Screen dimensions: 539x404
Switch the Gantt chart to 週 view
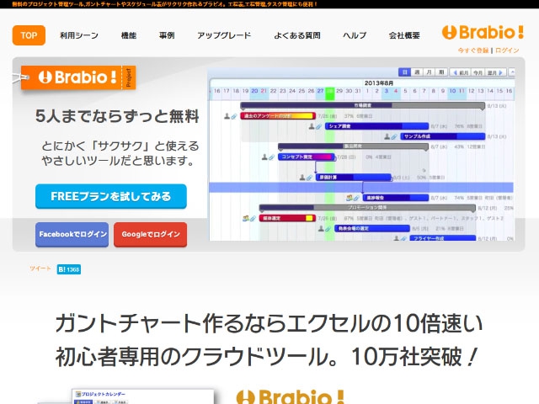point(417,72)
